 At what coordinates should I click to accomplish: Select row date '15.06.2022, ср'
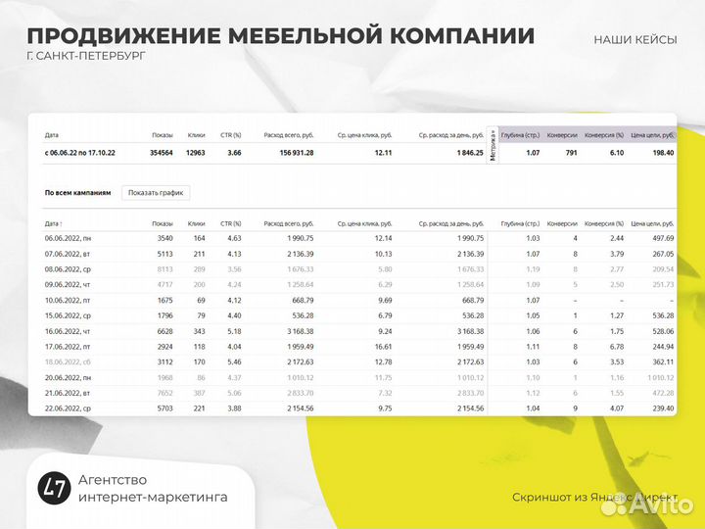68,315
